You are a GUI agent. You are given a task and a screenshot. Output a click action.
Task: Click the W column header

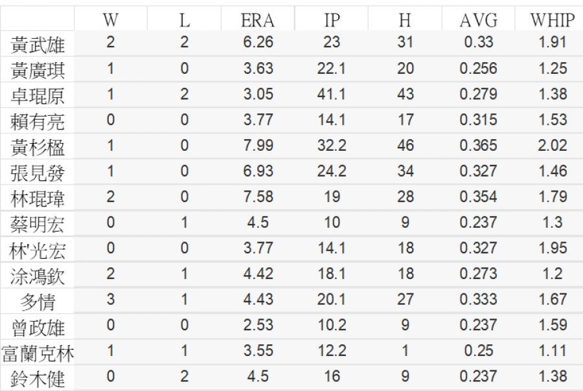pos(110,21)
